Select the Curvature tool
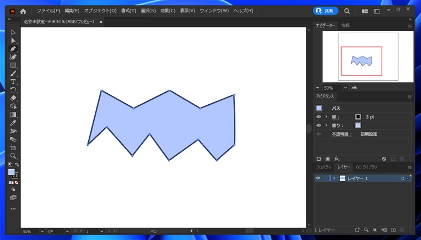421x240 pixels. 13,57
